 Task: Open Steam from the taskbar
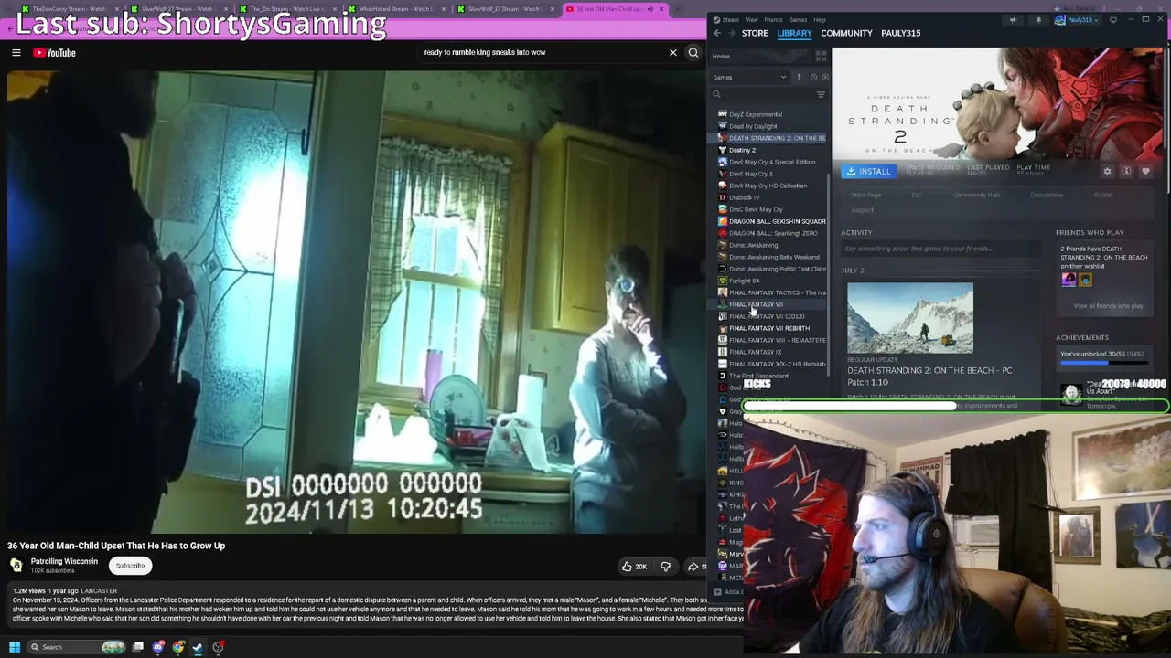[x=199, y=647]
